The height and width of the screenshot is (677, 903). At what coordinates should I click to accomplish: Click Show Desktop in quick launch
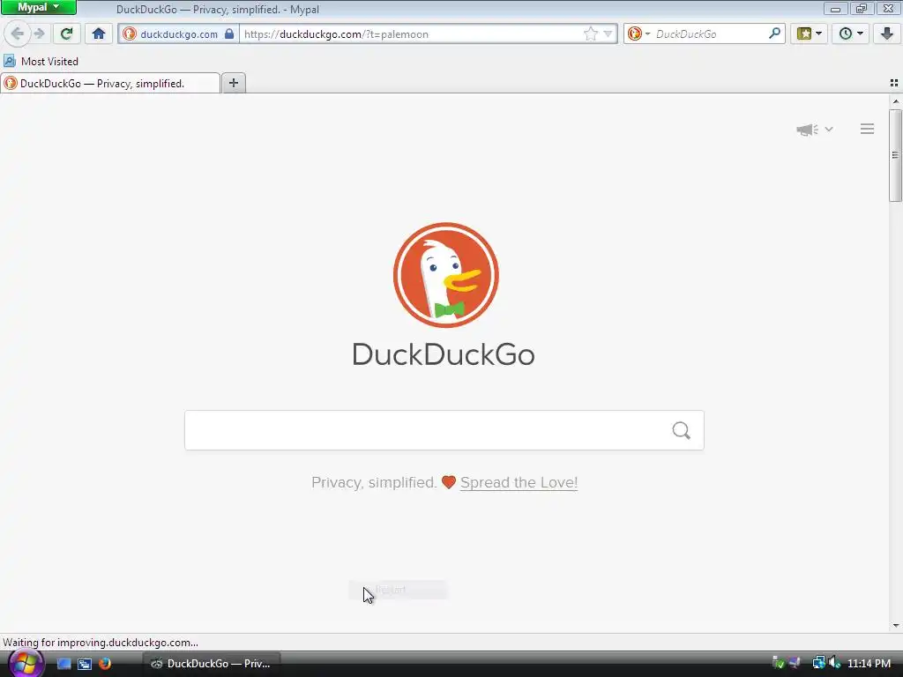(63, 664)
